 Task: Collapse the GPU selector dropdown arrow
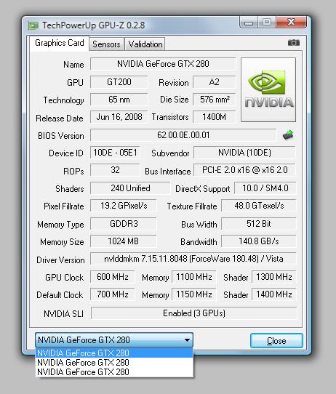pos(187,340)
